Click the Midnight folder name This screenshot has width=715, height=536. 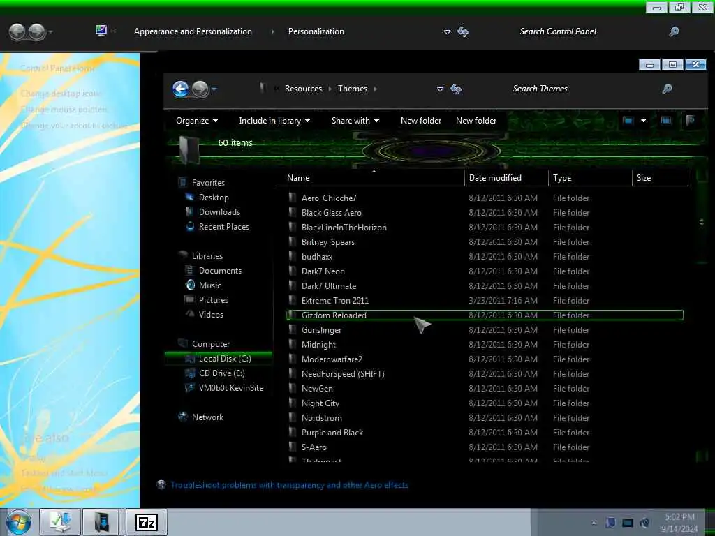[318, 345]
